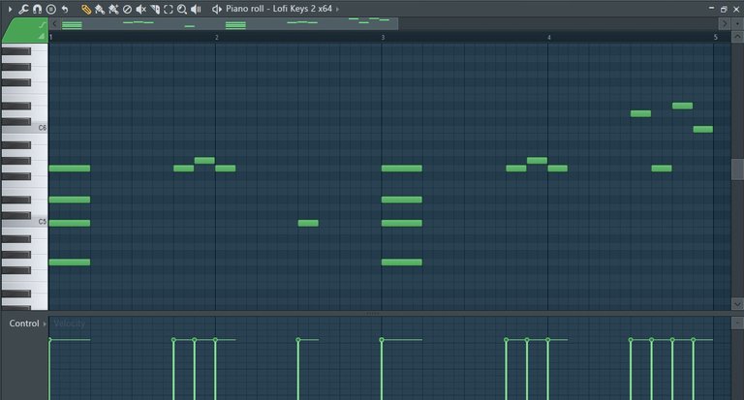Select the D#6 highest note in bar 4

pos(682,106)
